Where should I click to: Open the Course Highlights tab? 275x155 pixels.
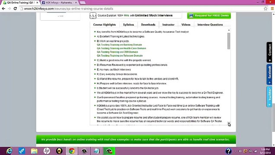(105, 25)
